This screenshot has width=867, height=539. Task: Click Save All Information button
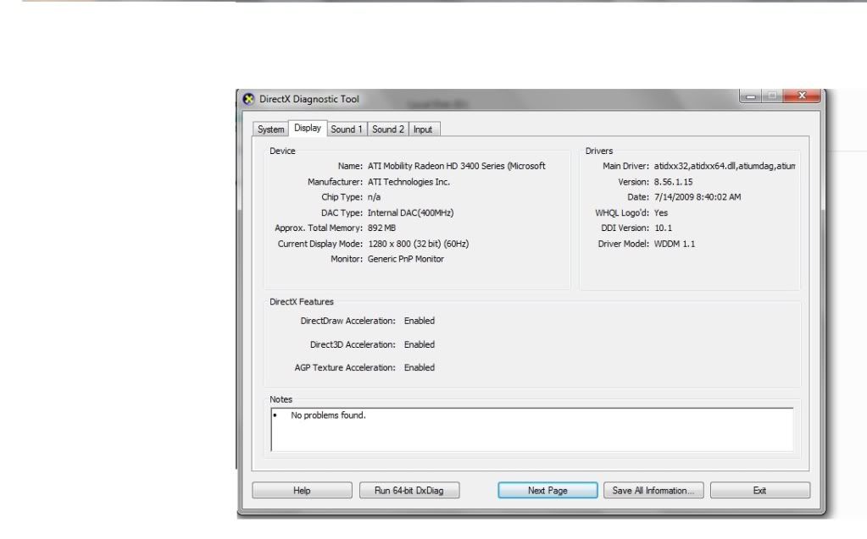pyautogui.click(x=653, y=491)
